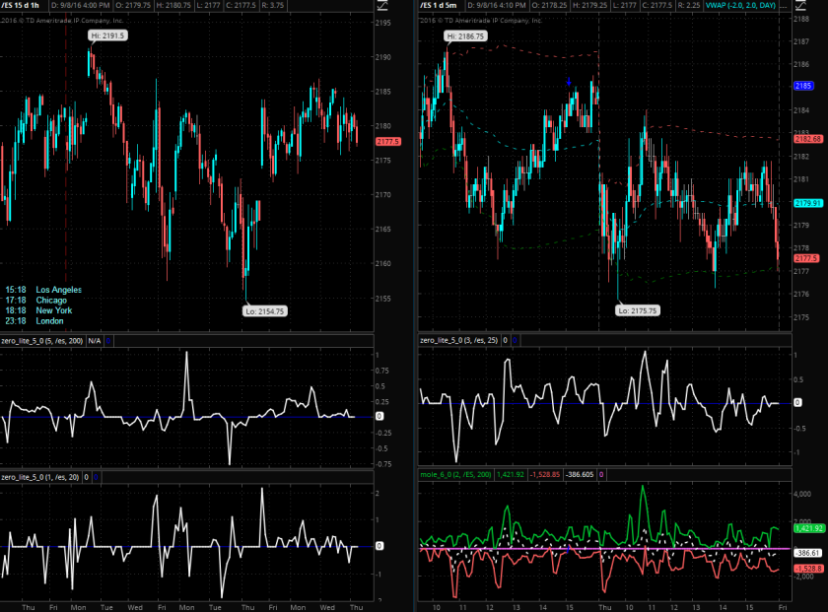
Task: Click the blue 2185 price level tag
Action: tap(802, 87)
